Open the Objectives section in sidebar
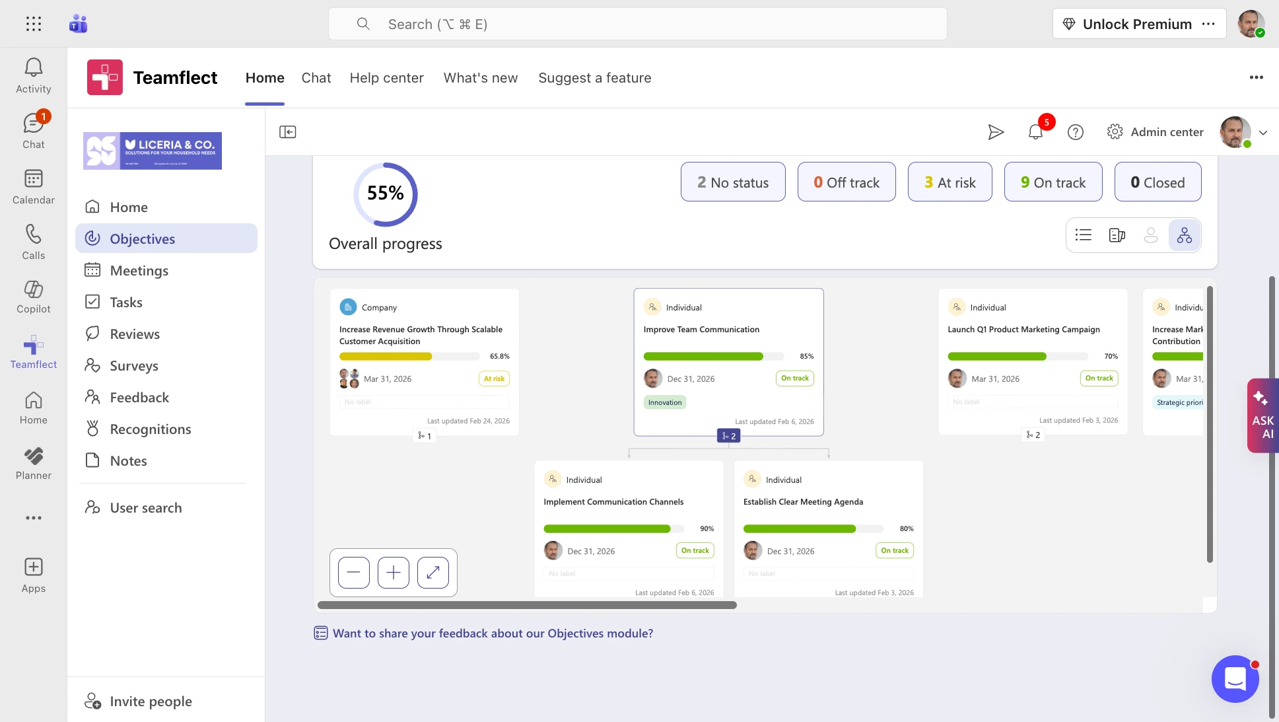Screen dimensions: 1279x722 [x=142, y=238]
